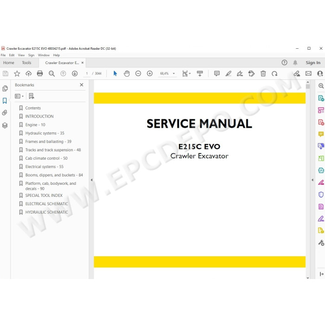
Task: Toggle the bookmarks panel icon
Action: [5, 101]
